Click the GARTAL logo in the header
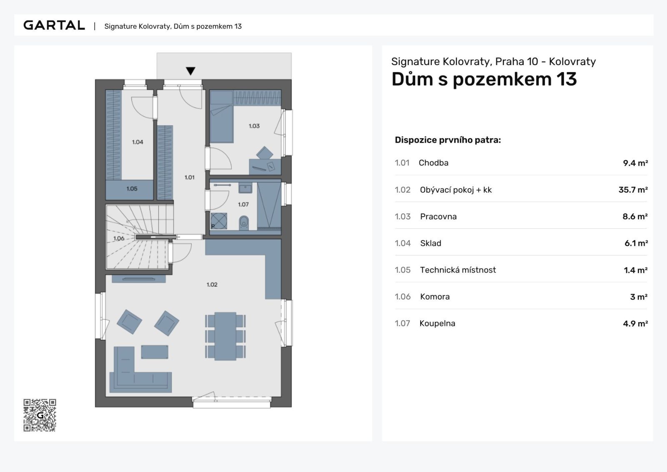 [x=54, y=25]
